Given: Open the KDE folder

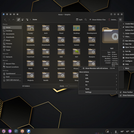Looking at the screenshot, I should [x=61, y=53].
